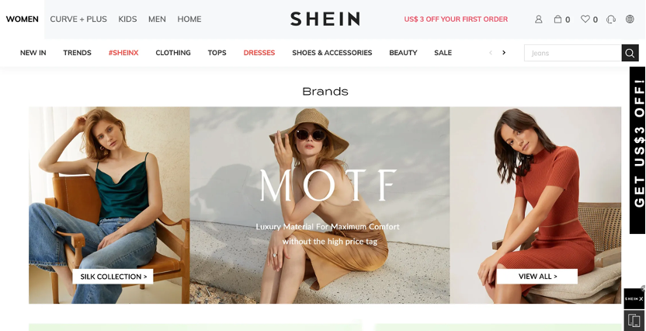Click the VIEW ALL button
Image resolution: width=646 pixels, height=331 pixels.
pyautogui.click(x=537, y=277)
